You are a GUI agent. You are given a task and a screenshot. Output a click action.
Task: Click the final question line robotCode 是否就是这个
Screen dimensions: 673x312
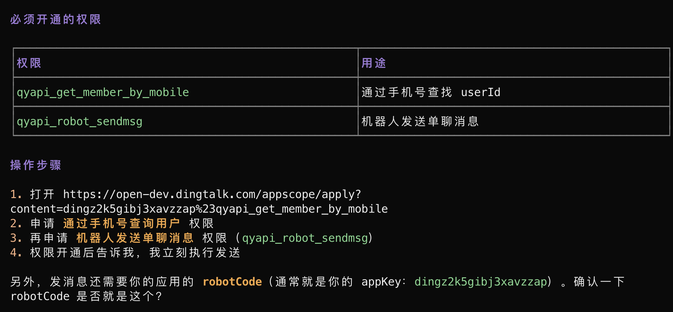coord(86,296)
